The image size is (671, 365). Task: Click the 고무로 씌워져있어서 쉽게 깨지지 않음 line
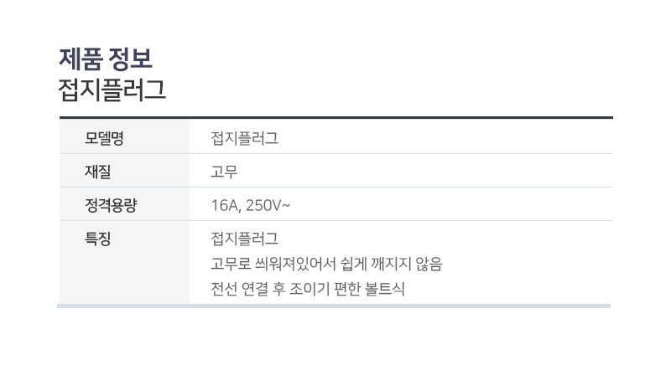[326, 264]
